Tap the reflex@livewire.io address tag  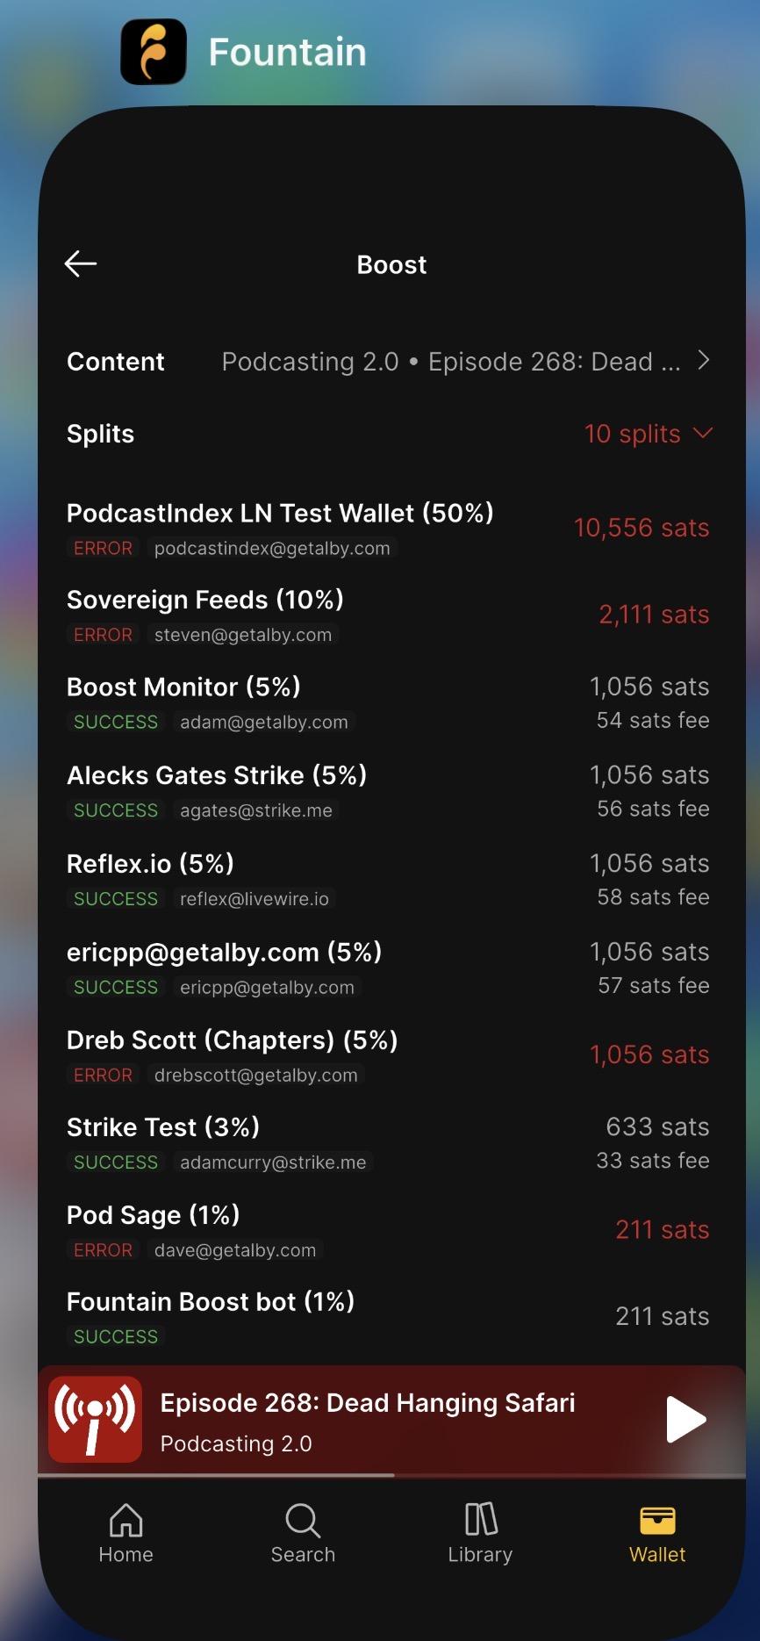(x=255, y=898)
